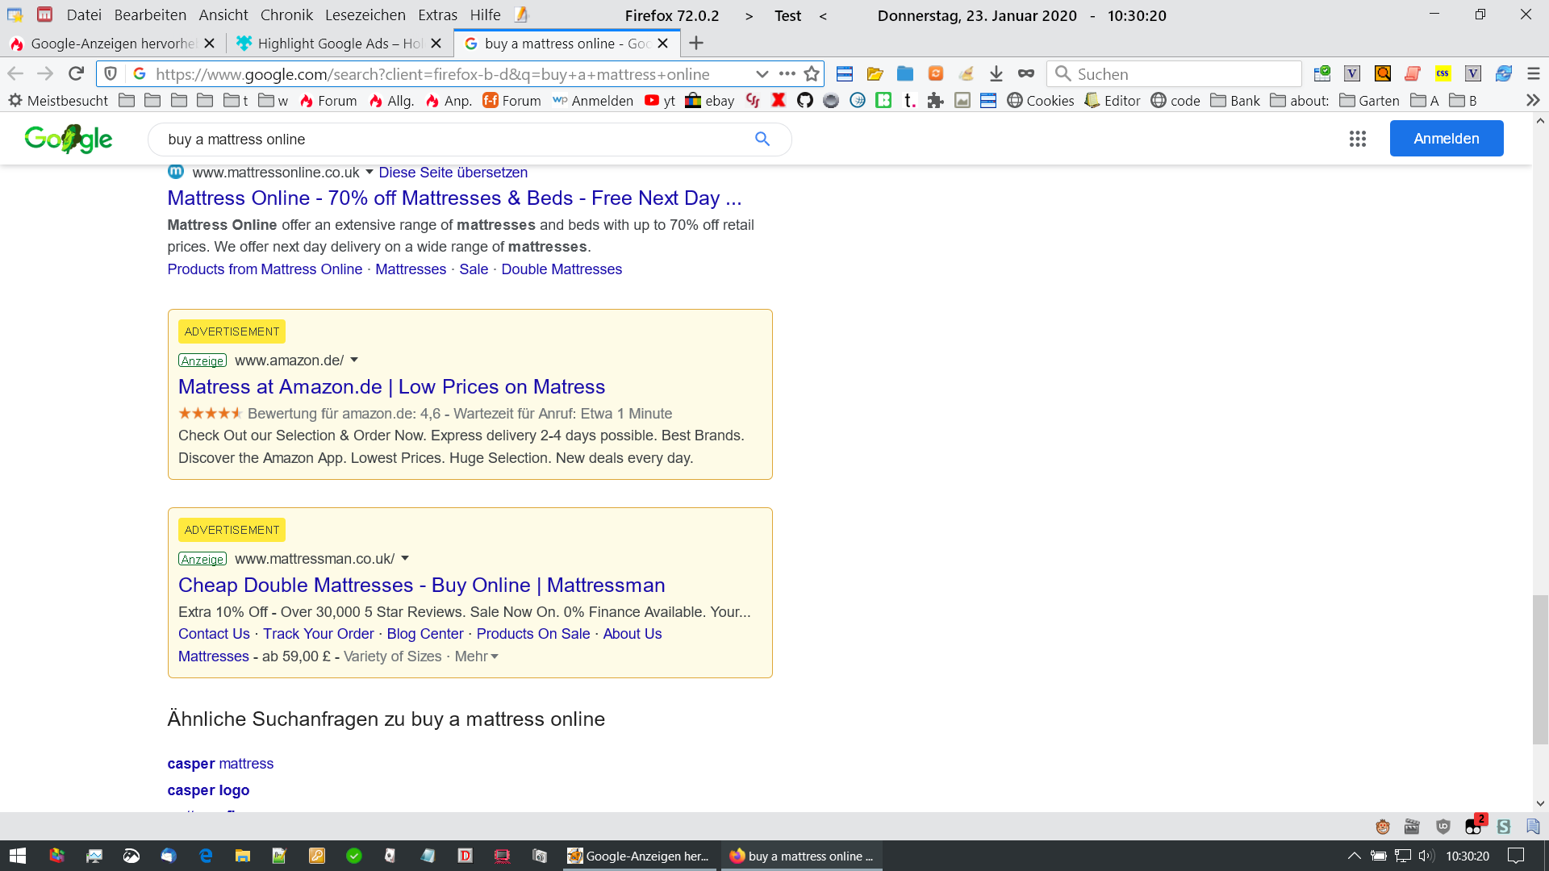Open Firefox hamburger menu

point(1533,73)
